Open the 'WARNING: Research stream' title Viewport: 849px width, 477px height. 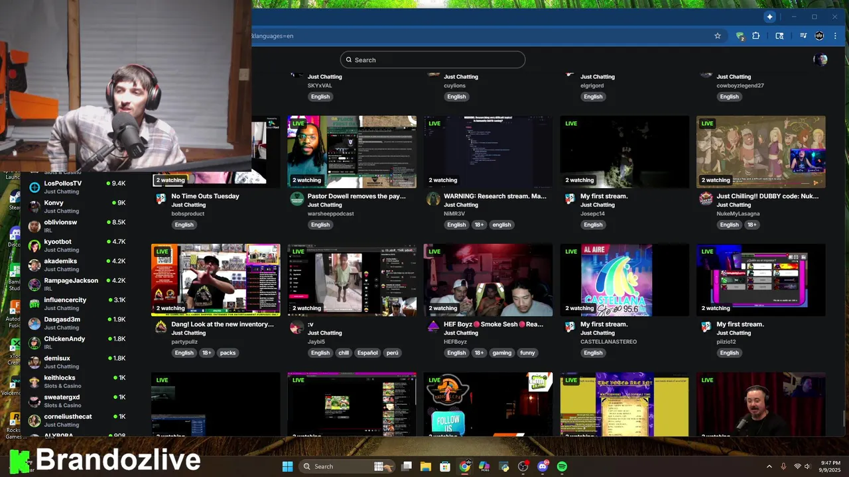click(x=495, y=196)
